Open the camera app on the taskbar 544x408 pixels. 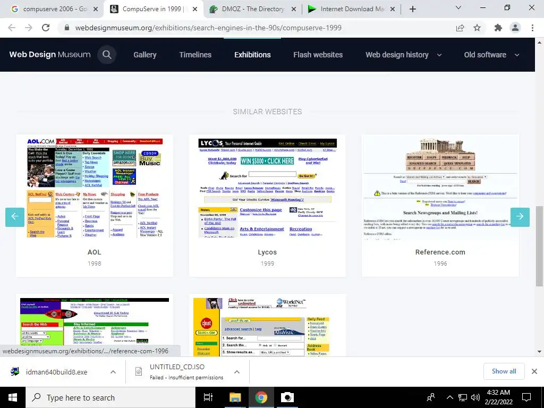(287, 397)
